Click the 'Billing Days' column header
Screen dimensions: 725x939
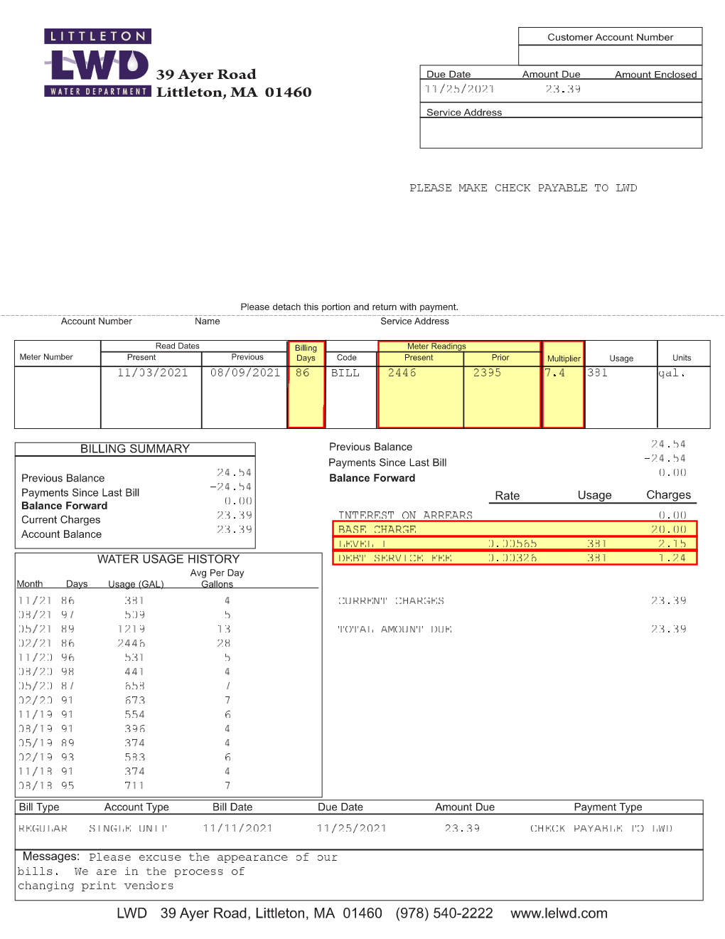click(x=306, y=353)
